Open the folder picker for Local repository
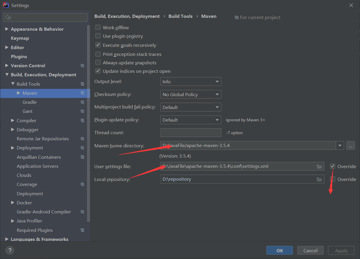This screenshot has height=259, width=360. pos(319,179)
